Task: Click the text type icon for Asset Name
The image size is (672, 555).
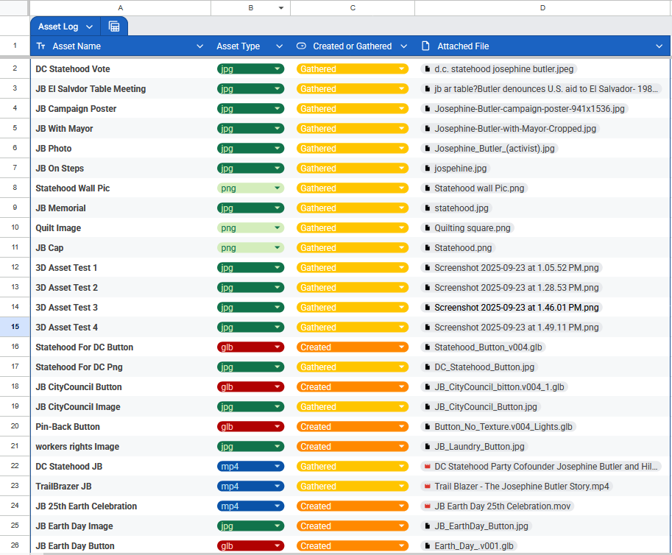Action: click(41, 46)
